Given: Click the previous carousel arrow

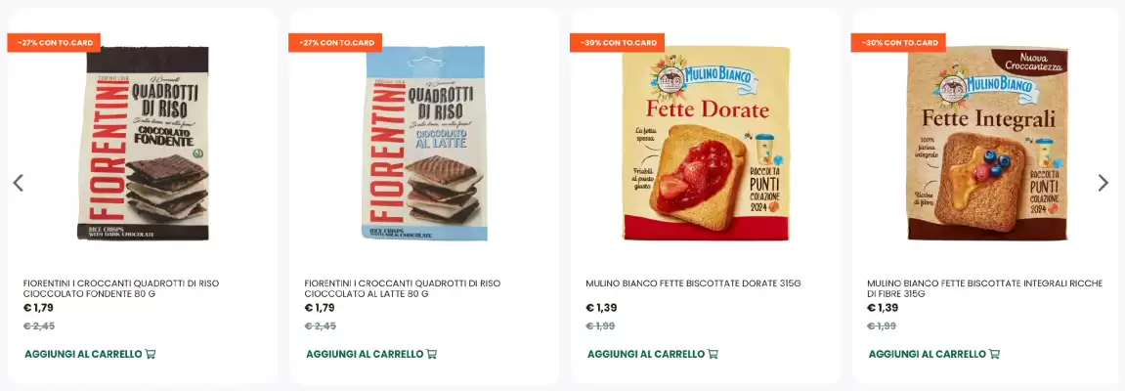Looking at the screenshot, I should 18,183.
